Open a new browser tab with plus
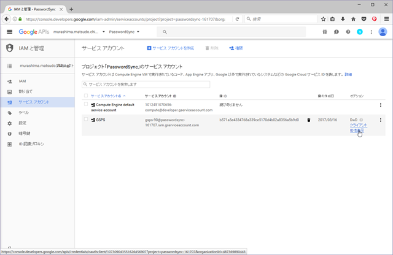393x255 pixels. [x=71, y=9]
